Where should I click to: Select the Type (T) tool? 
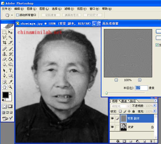tap(10, 71)
